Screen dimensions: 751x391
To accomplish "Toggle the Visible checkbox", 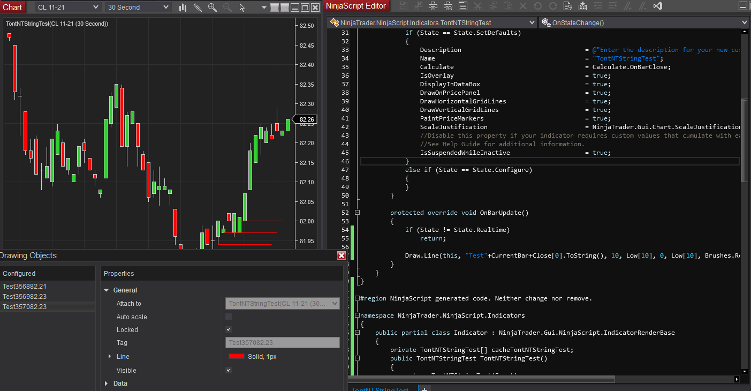I will [x=229, y=370].
